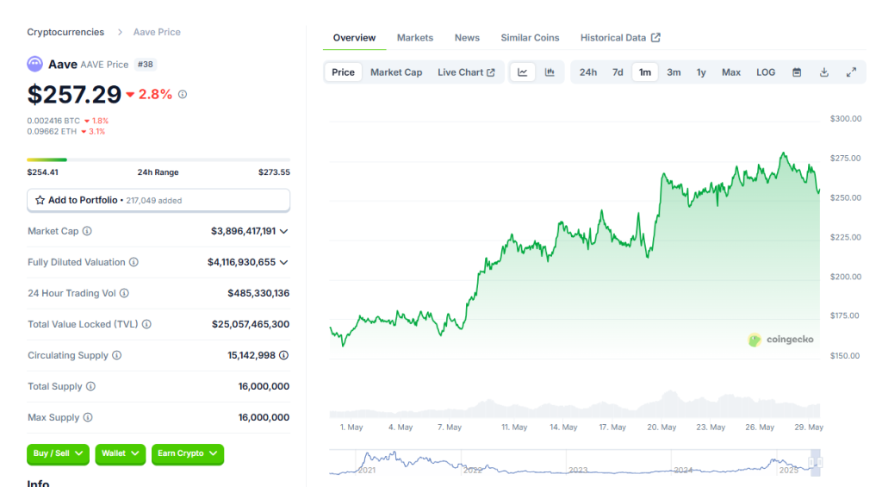Switch to line chart view icon
This screenshot has height=487, width=882.
point(523,72)
